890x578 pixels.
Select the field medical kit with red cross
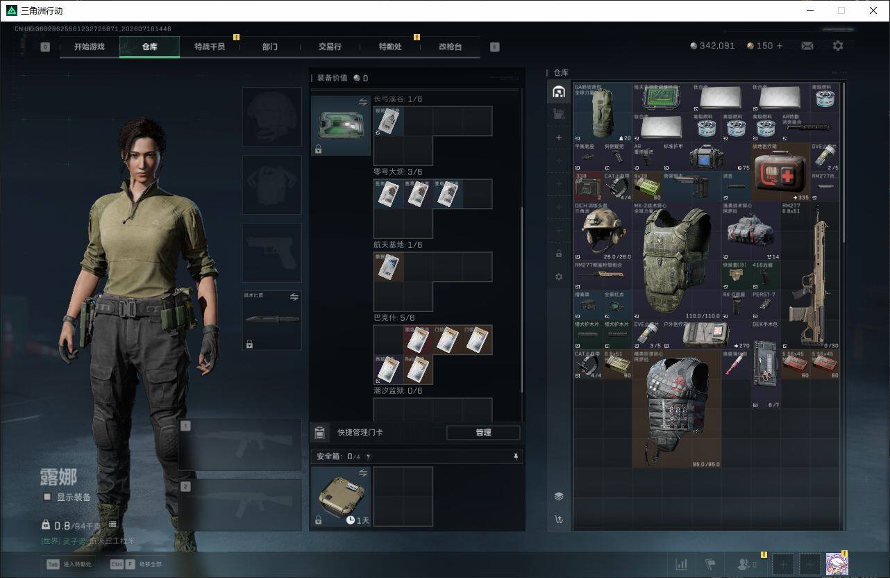pos(780,172)
